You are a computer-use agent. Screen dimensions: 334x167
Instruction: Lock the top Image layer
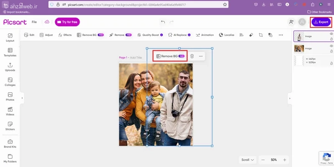(331, 39)
